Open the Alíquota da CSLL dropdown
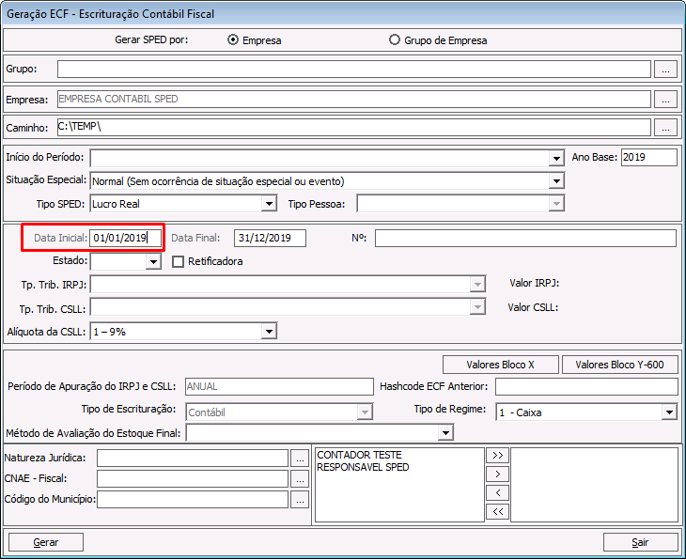686x560 pixels. [x=269, y=331]
